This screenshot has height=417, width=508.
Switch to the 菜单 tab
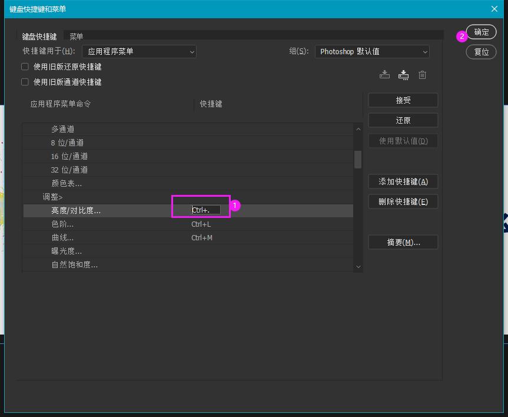(x=77, y=37)
